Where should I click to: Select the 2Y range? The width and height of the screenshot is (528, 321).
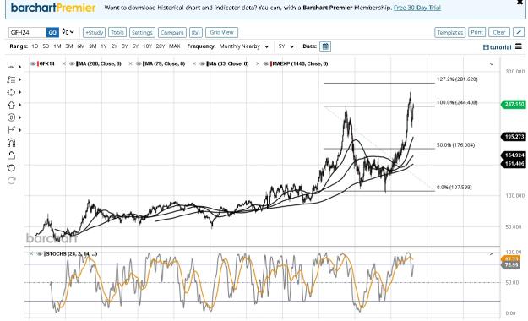pyautogui.click(x=114, y=46)
